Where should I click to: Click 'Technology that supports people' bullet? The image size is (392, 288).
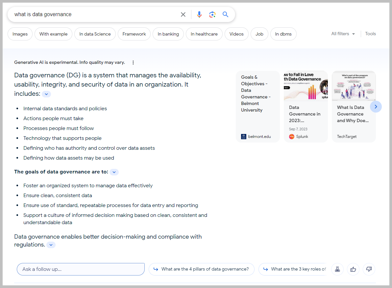(x=62, y=138)
